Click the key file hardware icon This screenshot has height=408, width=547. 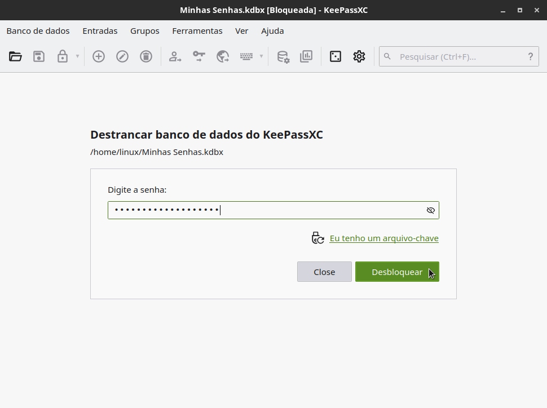(x=318, y=238)
